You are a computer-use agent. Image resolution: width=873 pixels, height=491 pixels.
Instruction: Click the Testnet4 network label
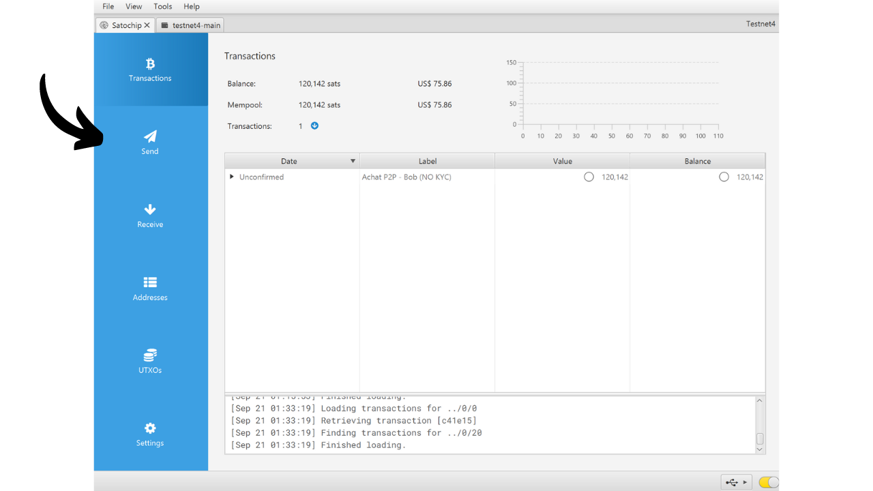761,24
